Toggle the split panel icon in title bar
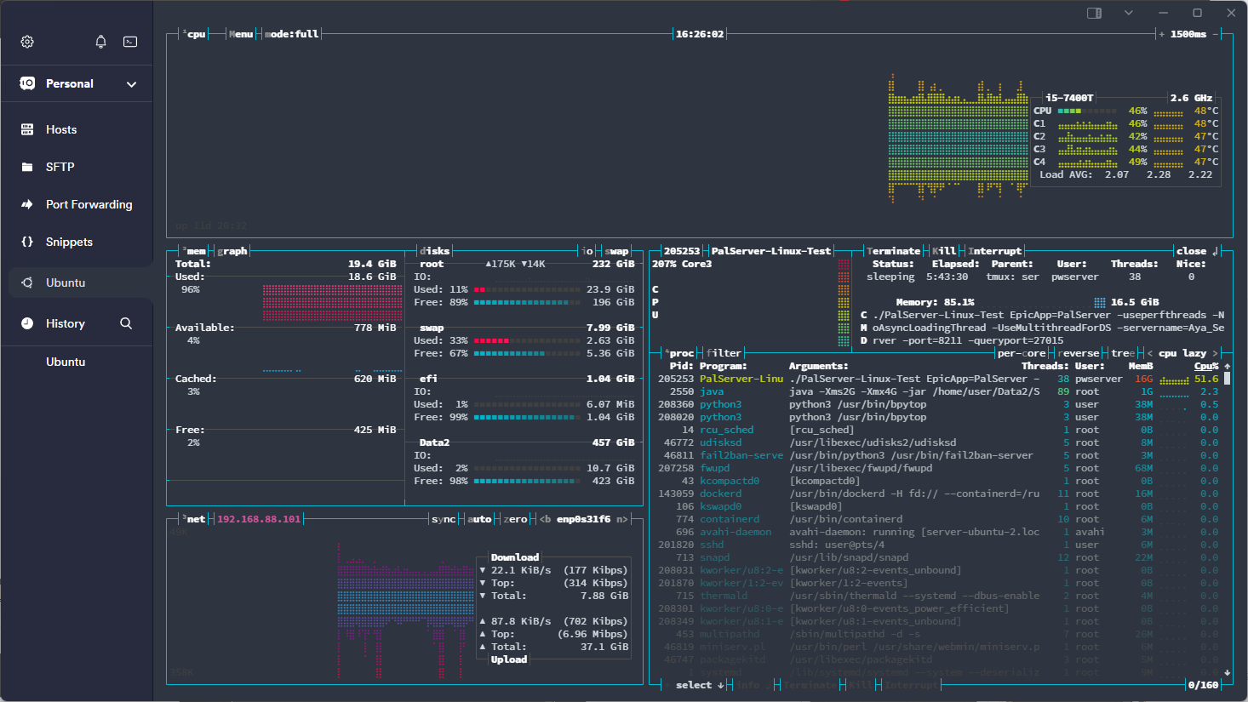1248x702 pixels. tap(1095, 13)
